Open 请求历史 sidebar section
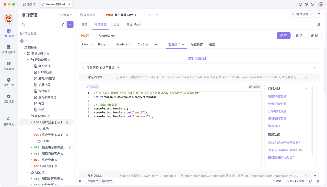Screen dimensions: 327x187 (9, 82)
